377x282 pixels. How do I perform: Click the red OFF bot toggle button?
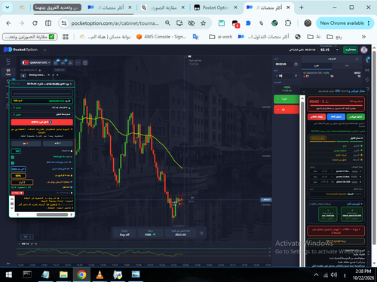point(42,122)
